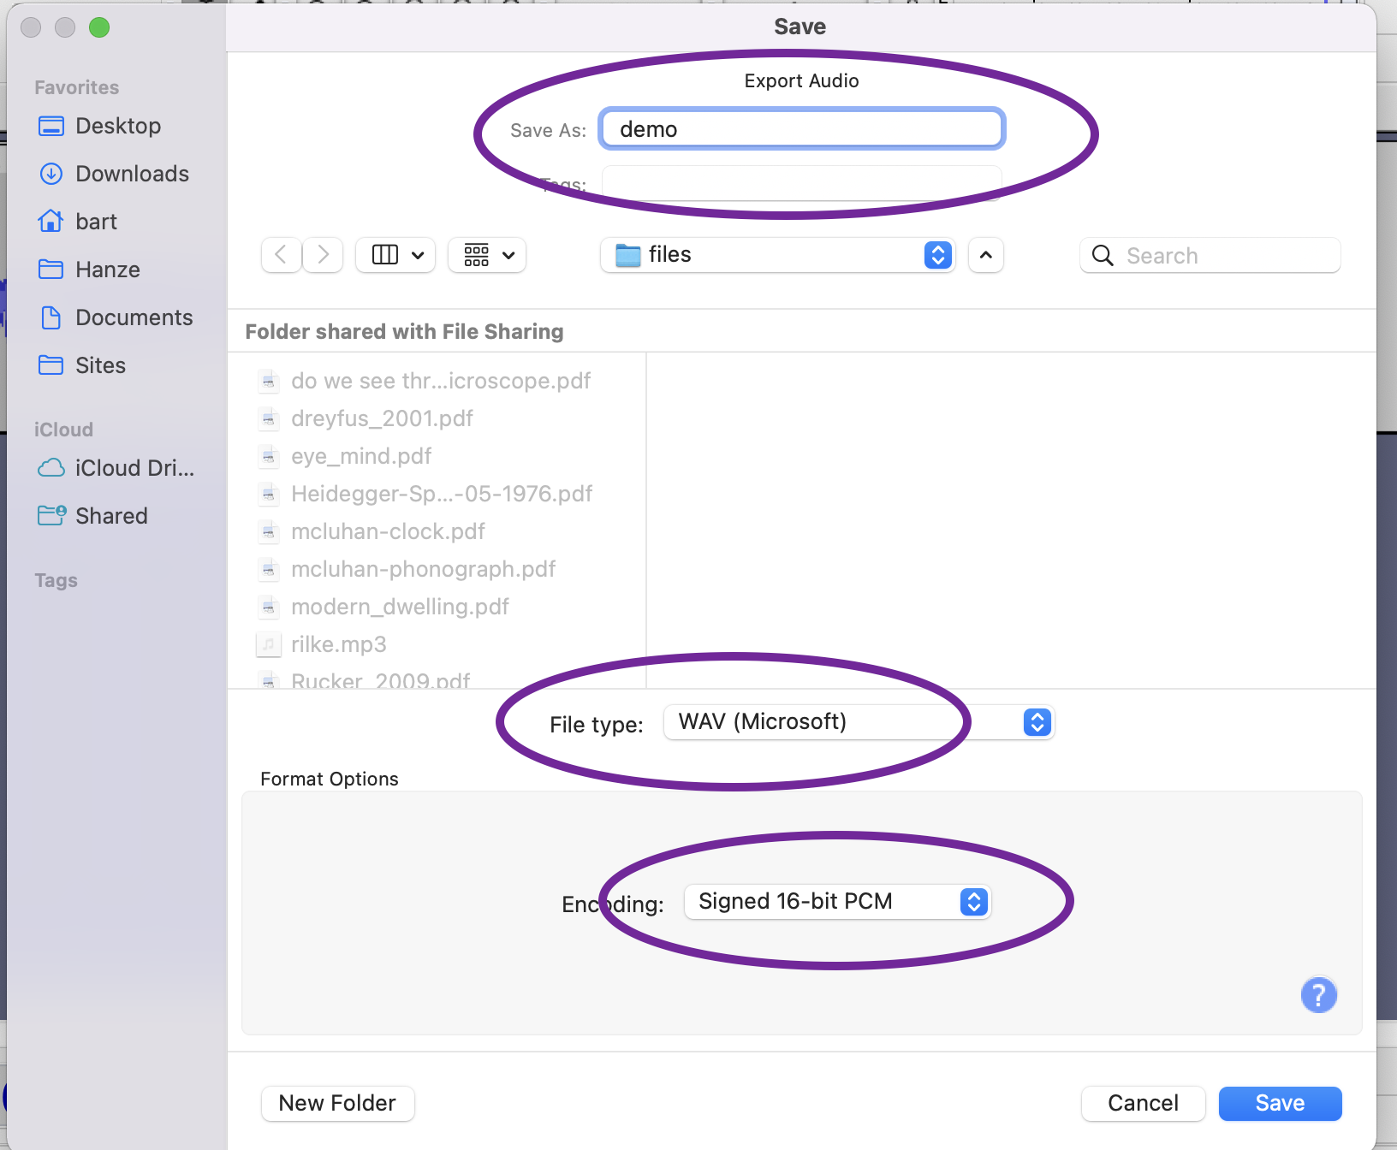The height and width of the screenshot is (1150, 1397).
Task: Select the bart home folder
Action: 96,222
